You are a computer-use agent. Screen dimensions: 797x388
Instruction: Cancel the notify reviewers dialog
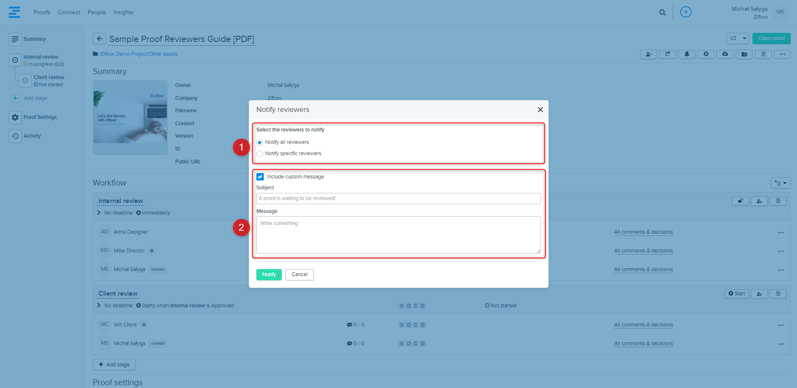(299, 274)
